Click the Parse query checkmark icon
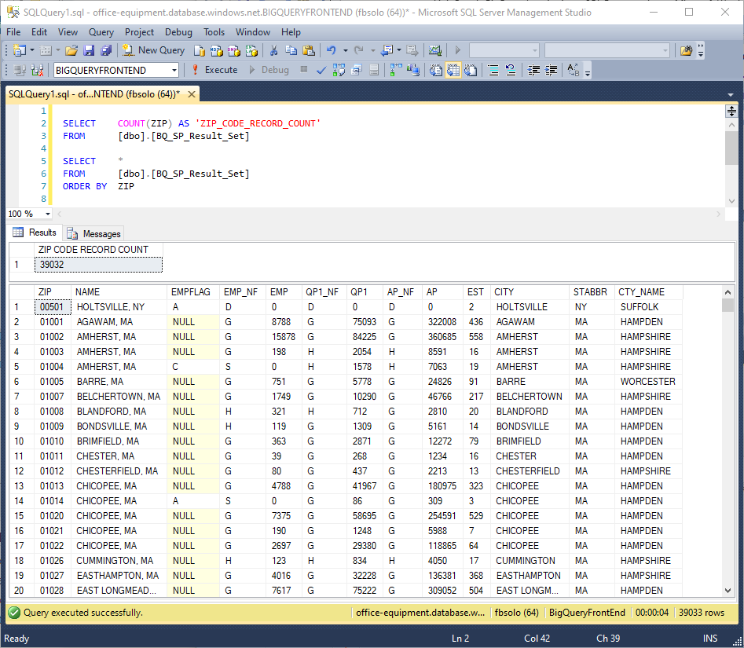 coord(321,70)
